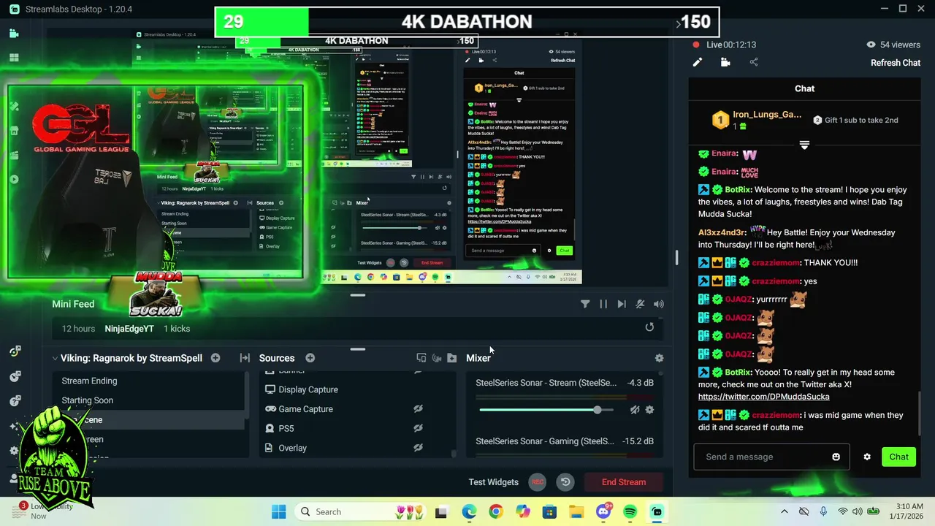
Task: Select the Game Capture source
Action: pyautogui.click(x=305, y=409)
